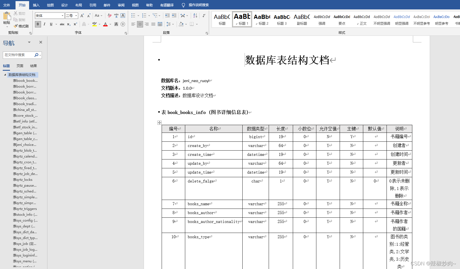
Task: Apply the 正文 style
Action: coord(362,19)
